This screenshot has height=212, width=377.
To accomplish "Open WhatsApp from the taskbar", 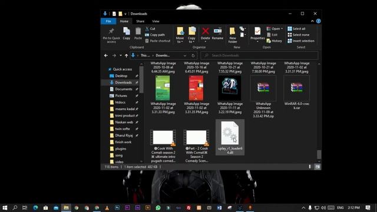I will [x=158, y=207].
